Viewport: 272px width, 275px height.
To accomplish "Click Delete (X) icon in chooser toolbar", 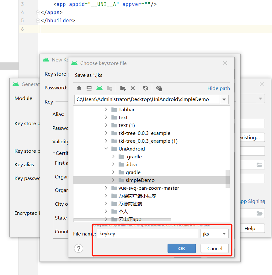I will coord(133,88).
